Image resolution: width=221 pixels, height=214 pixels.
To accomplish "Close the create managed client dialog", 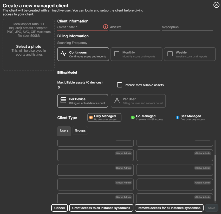I will point(216,5).
